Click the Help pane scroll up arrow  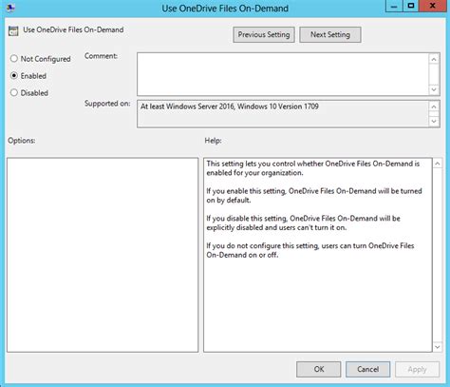438,164
